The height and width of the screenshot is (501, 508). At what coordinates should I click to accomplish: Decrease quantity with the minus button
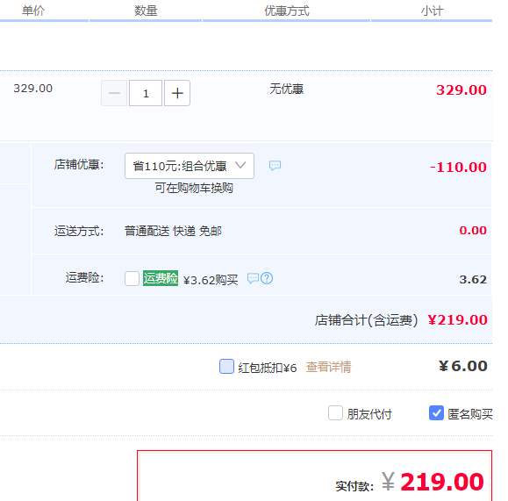click(114, 93)
